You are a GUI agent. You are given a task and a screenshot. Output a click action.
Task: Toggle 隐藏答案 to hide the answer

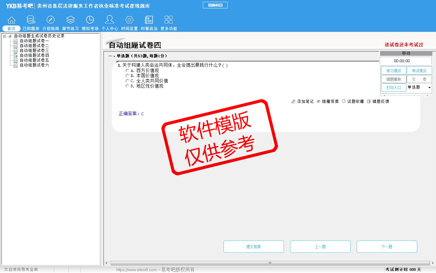tap(328, 102)
